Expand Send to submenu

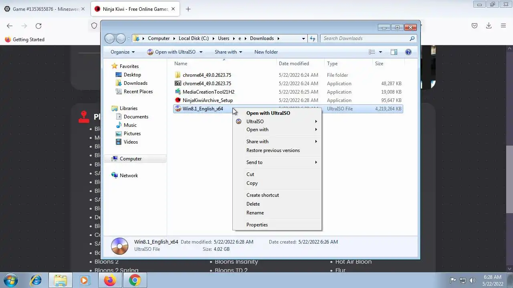(x=277, y=162)
